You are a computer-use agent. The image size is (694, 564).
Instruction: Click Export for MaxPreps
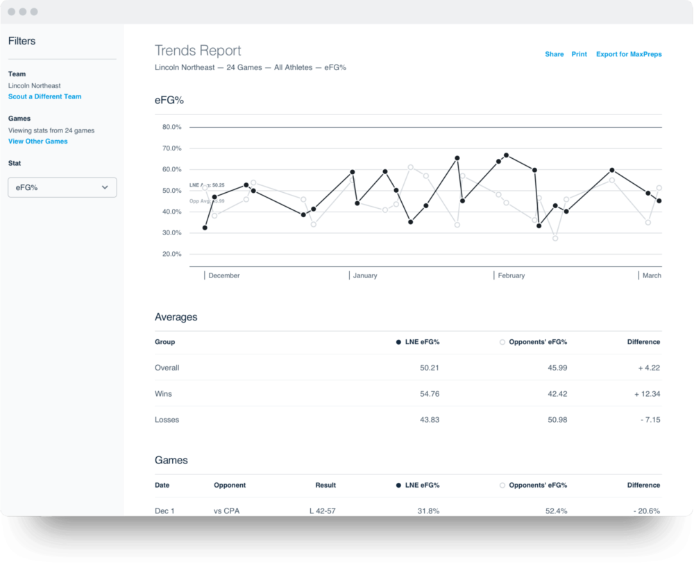pos(629,54)
